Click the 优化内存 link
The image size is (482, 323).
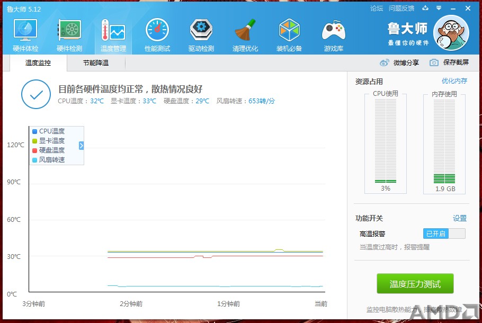coord(454,81)
